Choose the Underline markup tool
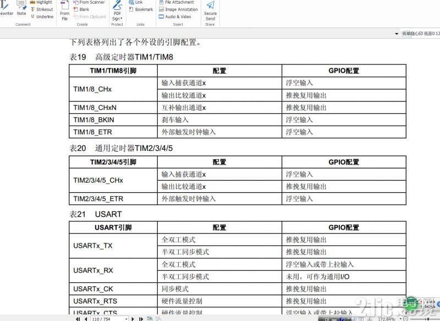Image resolution: width=440 pixels, height=321 pixels. click(42, 17)
